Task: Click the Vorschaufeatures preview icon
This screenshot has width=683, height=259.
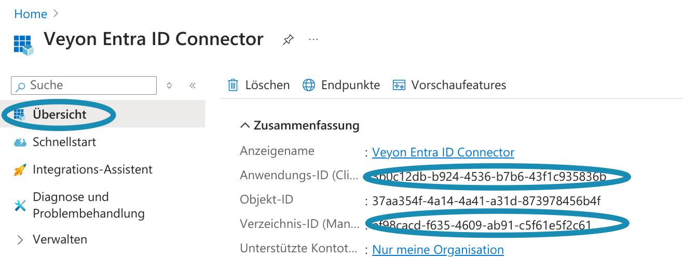Action: pyautogui.click(x=399, y=85)
